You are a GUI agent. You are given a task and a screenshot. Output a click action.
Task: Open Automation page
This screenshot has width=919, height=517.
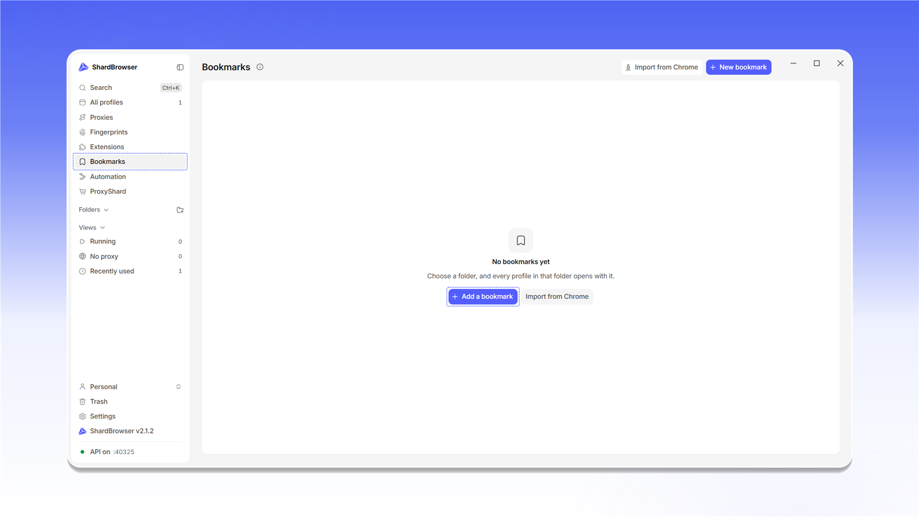click(x=130, y=177)
